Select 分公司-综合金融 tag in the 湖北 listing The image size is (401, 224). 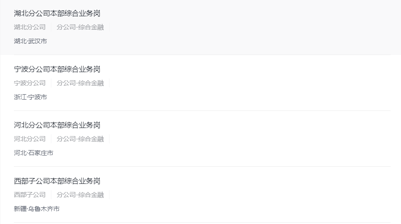[80, 27]
